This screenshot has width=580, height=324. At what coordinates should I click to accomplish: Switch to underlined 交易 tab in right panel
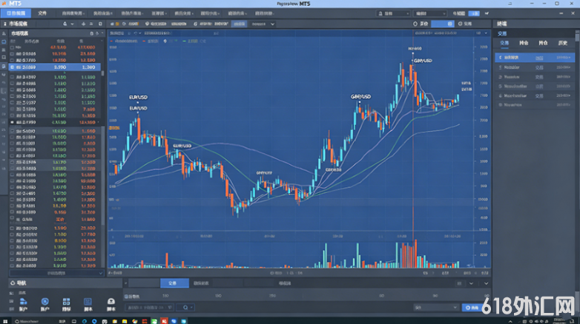[504, 43]
